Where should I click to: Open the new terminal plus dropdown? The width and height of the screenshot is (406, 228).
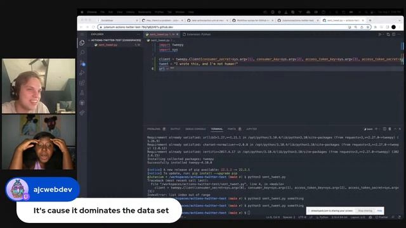pyautogui.click(x=377, y=129)
